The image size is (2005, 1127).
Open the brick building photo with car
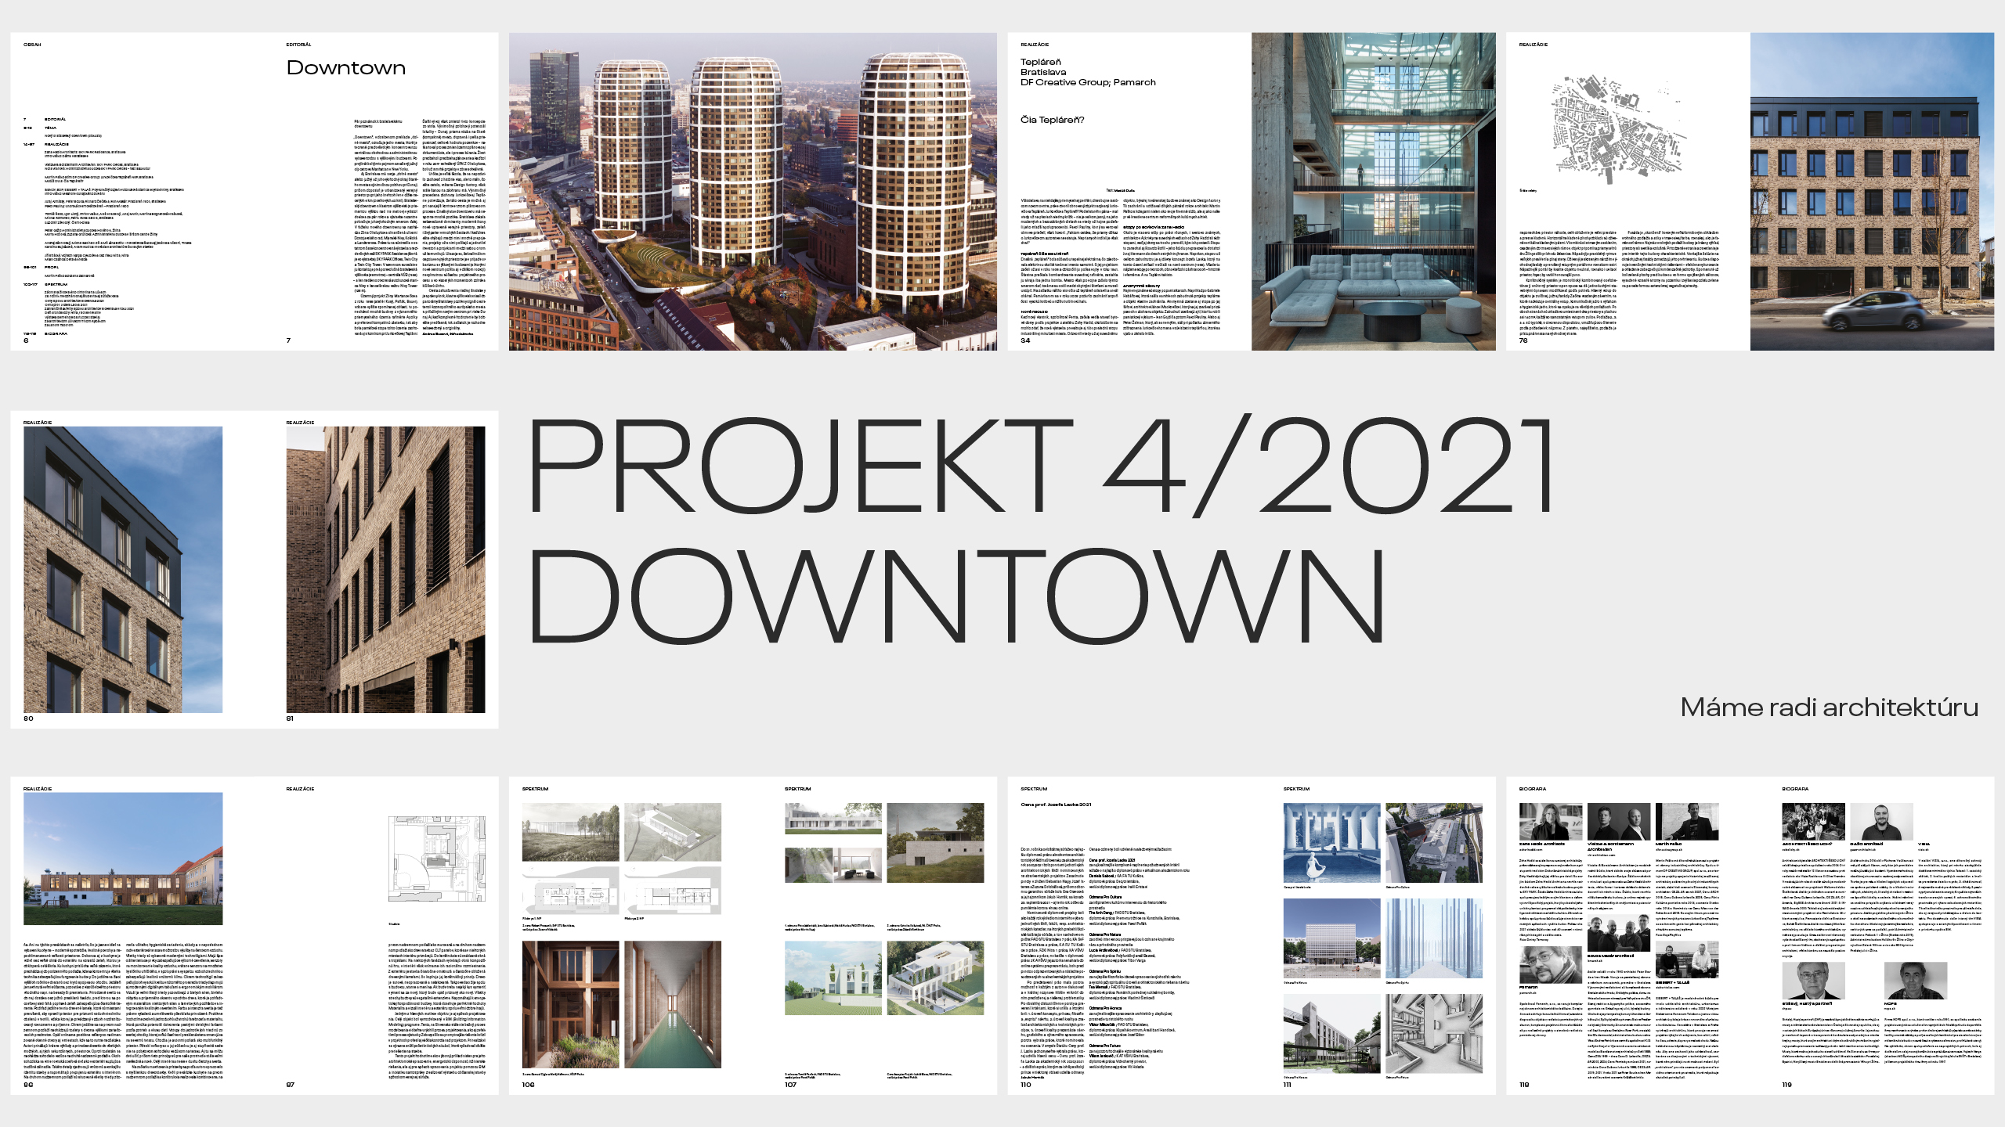[x=1872, y=191]
